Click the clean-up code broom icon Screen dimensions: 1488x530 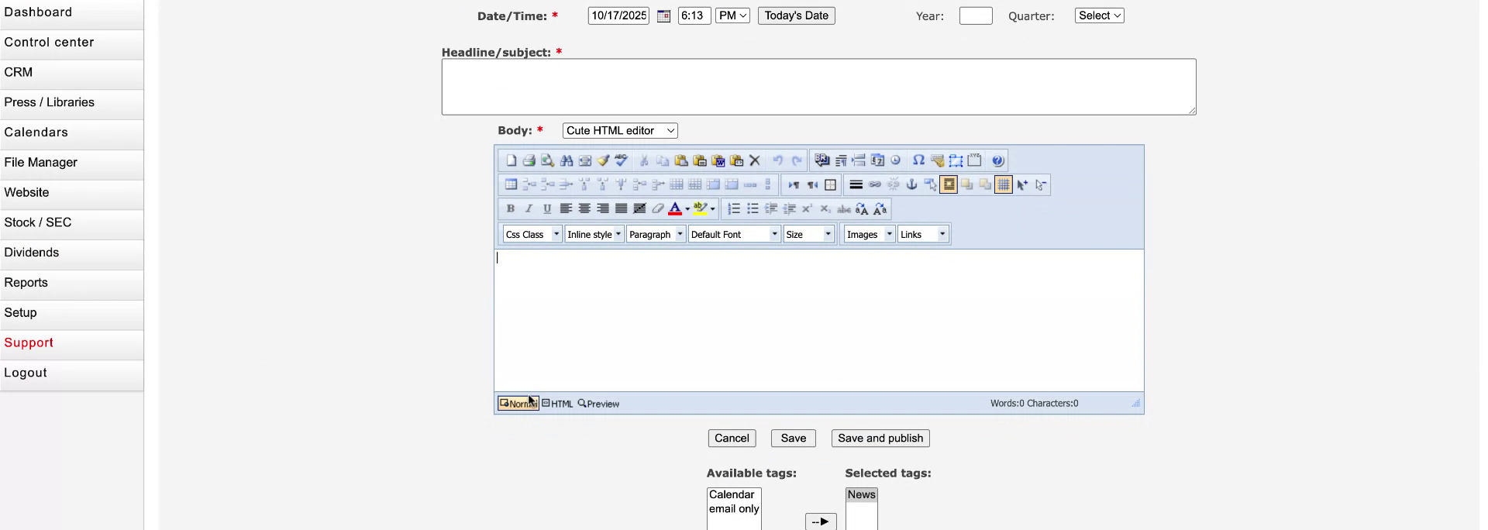click(x=603, y=160)
